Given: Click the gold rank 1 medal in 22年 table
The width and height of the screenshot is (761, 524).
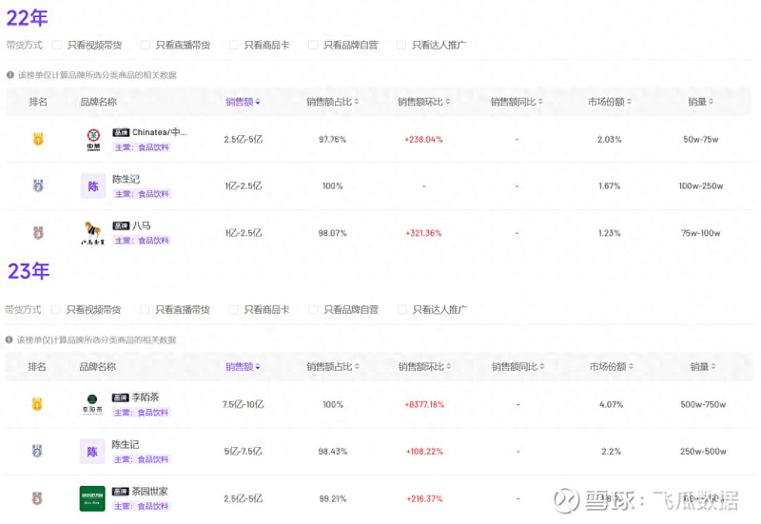Looking at the screenshot, I should point(38,139).
